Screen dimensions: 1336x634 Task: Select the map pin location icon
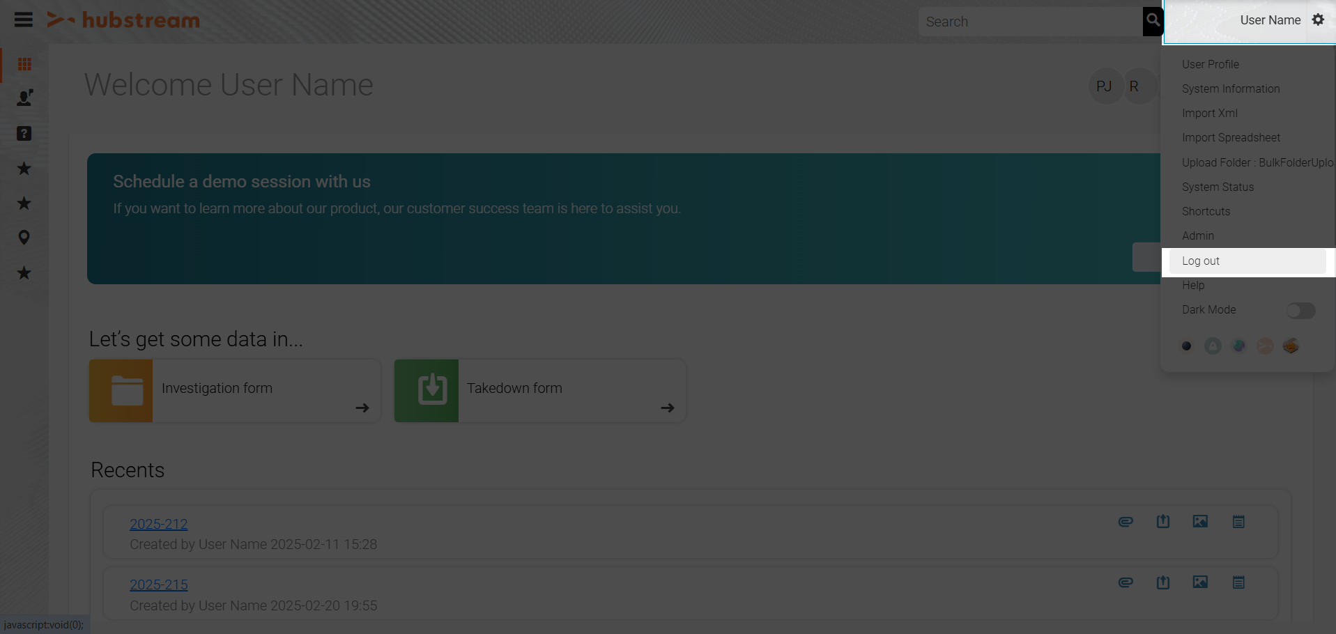(24, 238)
